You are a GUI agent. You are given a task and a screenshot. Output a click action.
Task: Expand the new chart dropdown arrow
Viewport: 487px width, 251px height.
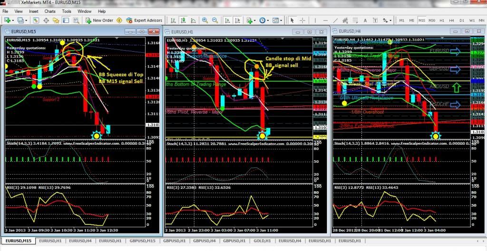[x=13, y=20]
